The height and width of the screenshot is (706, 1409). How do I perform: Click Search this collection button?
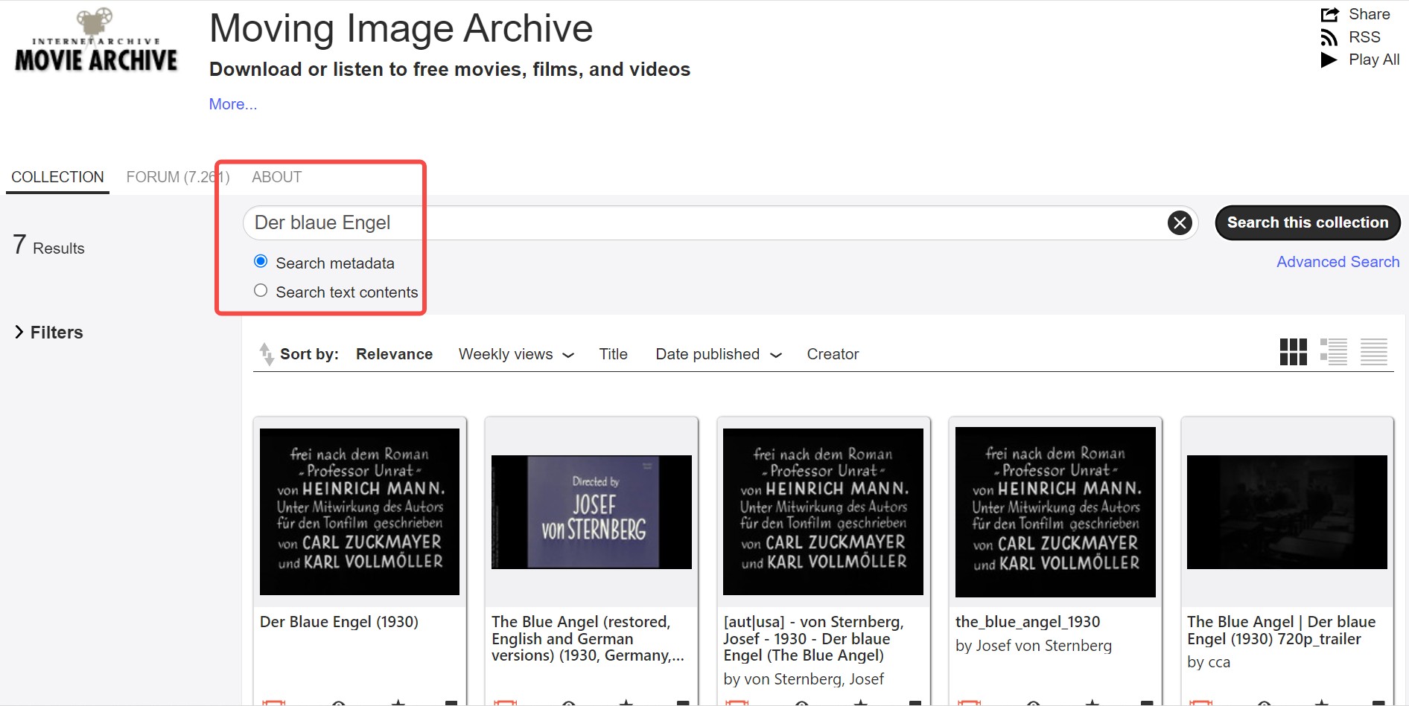pyautogui.click(x=1308, y=222)
